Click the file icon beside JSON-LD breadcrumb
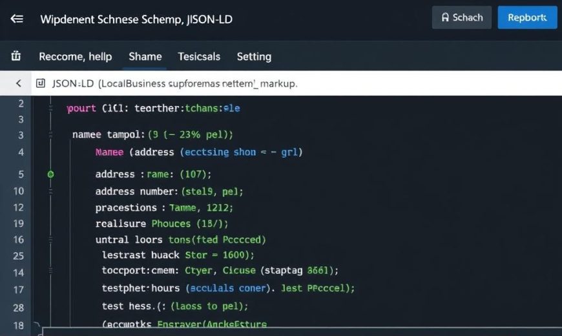Image resolution: width=562 pixels, height=336 pixels. tap(41, 83)
